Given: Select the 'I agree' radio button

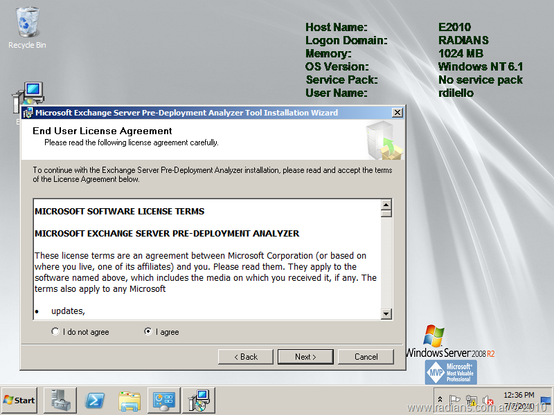Looking at the screenshot, I should [x=148, y=332].
